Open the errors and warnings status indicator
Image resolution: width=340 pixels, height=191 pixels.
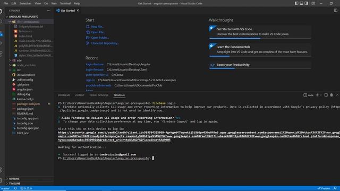click(x=26, y=188)
